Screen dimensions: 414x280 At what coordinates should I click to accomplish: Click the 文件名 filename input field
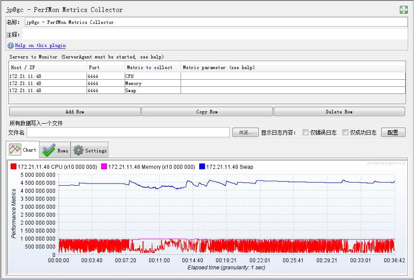pyautogui.click(x=128, y=132)
